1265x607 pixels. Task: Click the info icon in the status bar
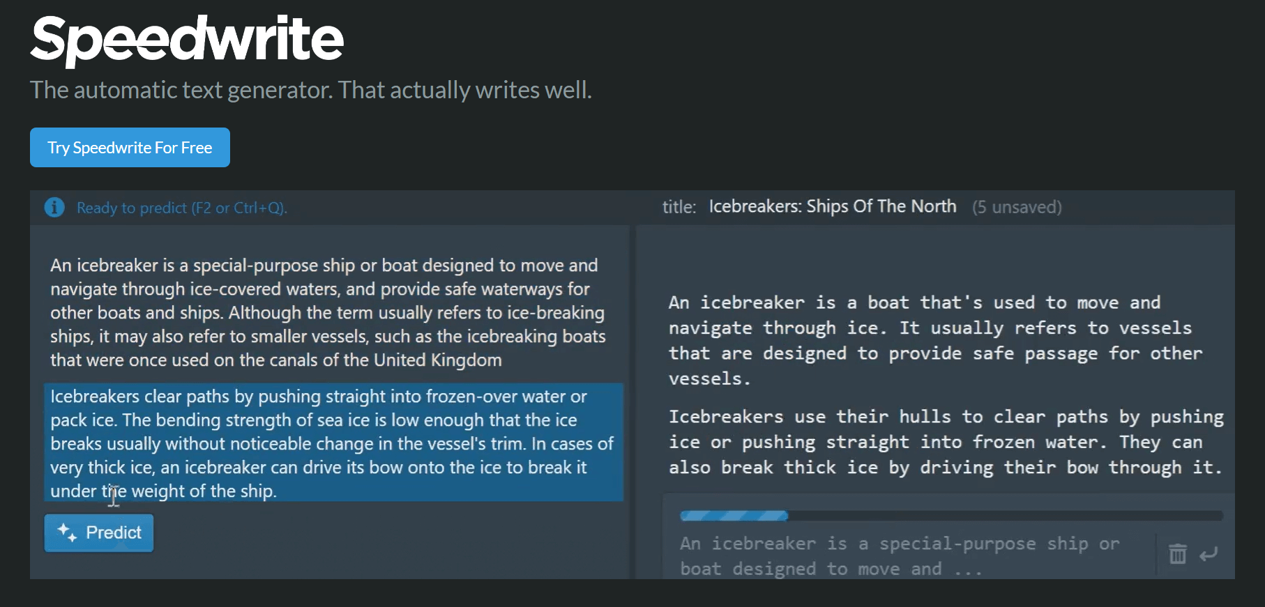pos(54,207)
